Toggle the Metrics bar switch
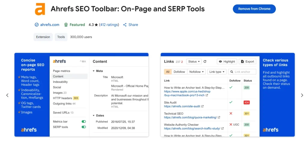 tap(84, 122)
